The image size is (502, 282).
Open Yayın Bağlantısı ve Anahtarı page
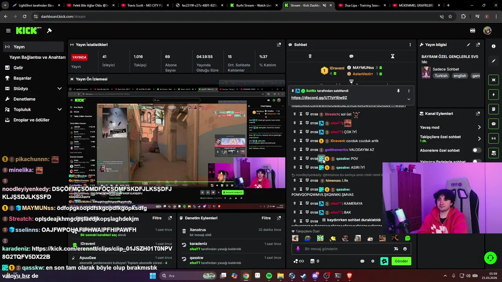(37, 57)
